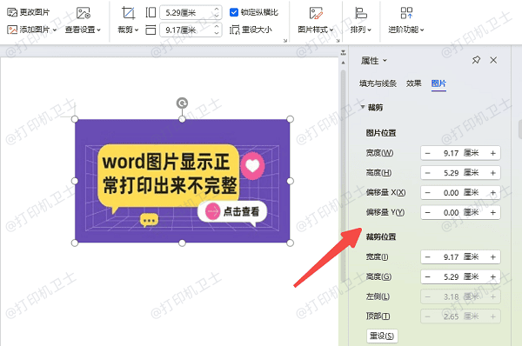Select the 裁剪 crop tool icon
This screenshot has width=522, height=346.
pos(128,13)
